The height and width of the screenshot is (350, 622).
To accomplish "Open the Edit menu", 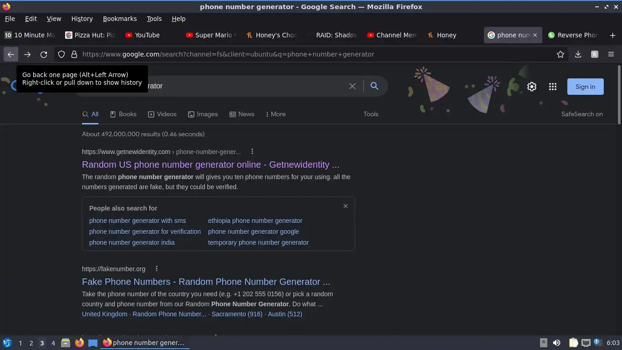I will [31, 19].
